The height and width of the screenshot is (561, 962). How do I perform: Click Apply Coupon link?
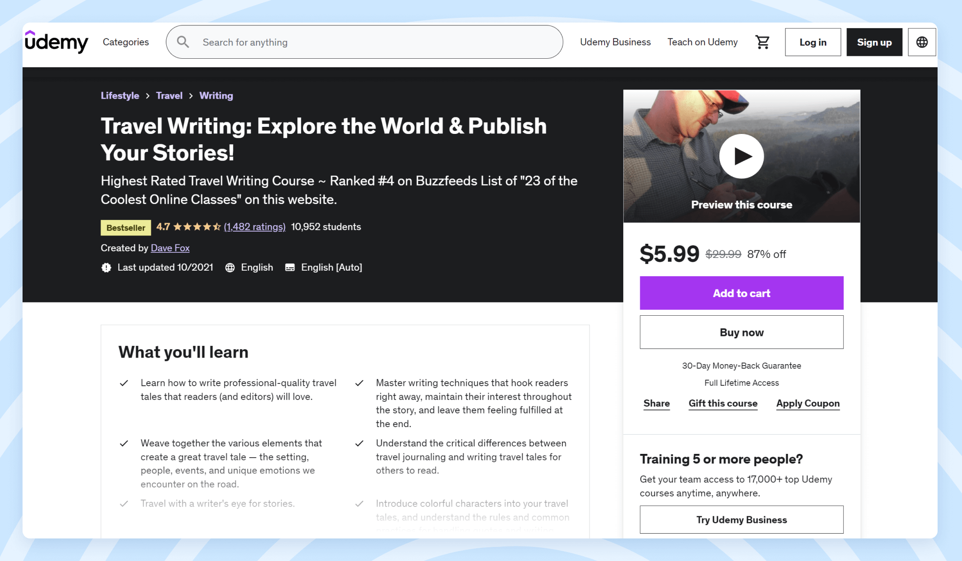click(808, 404)
